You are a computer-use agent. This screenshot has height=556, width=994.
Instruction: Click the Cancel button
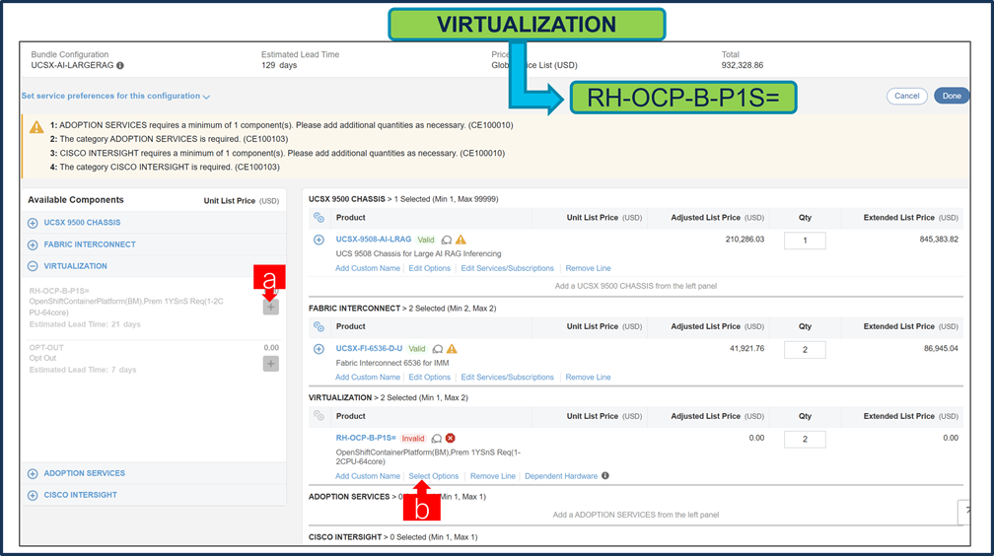[x=906, y=96]
